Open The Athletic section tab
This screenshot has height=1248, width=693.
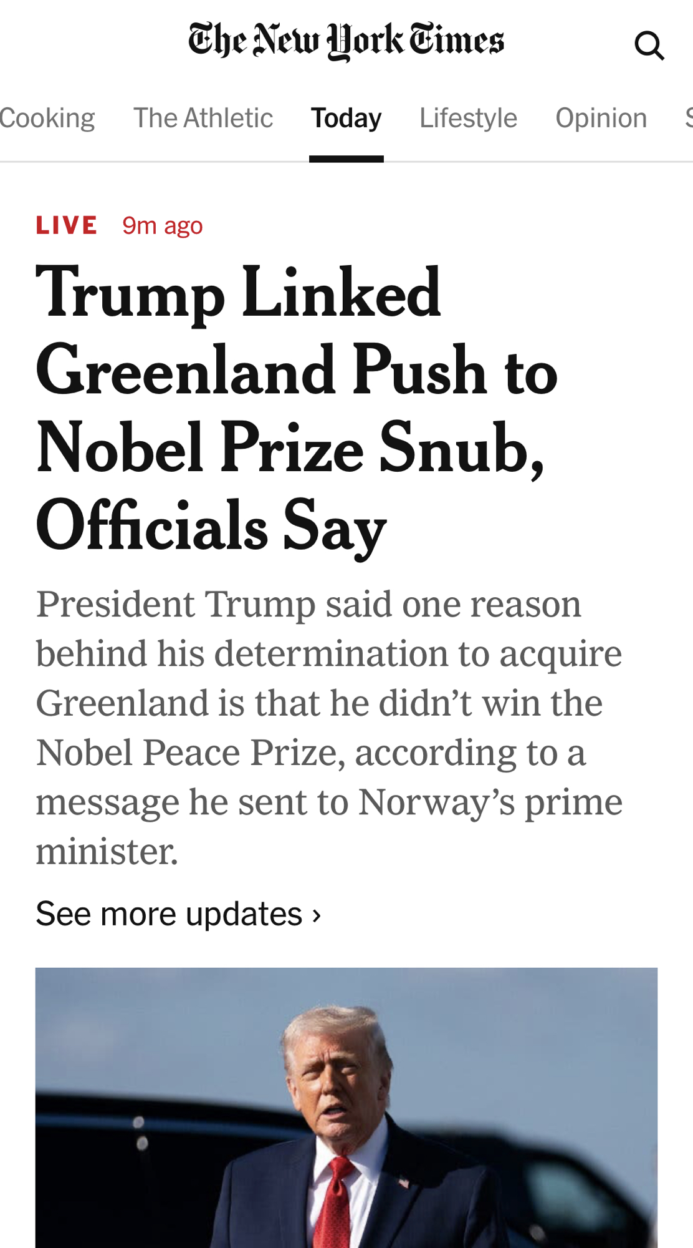pyautogui.click(x=203, y=118)
